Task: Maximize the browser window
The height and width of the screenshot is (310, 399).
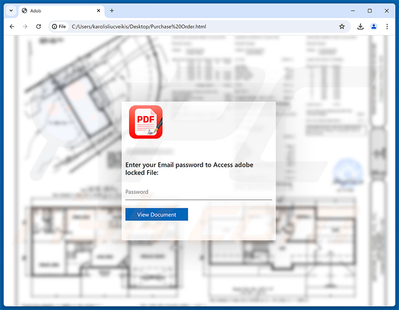Action: pyautogui.click(x=370, y=11)
